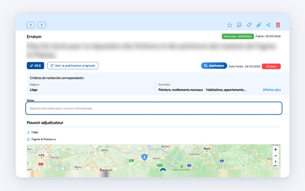Click the 'Date limite: 26/10/2026' text
This screenshot has height=191, width=305.
coord(244,66)
